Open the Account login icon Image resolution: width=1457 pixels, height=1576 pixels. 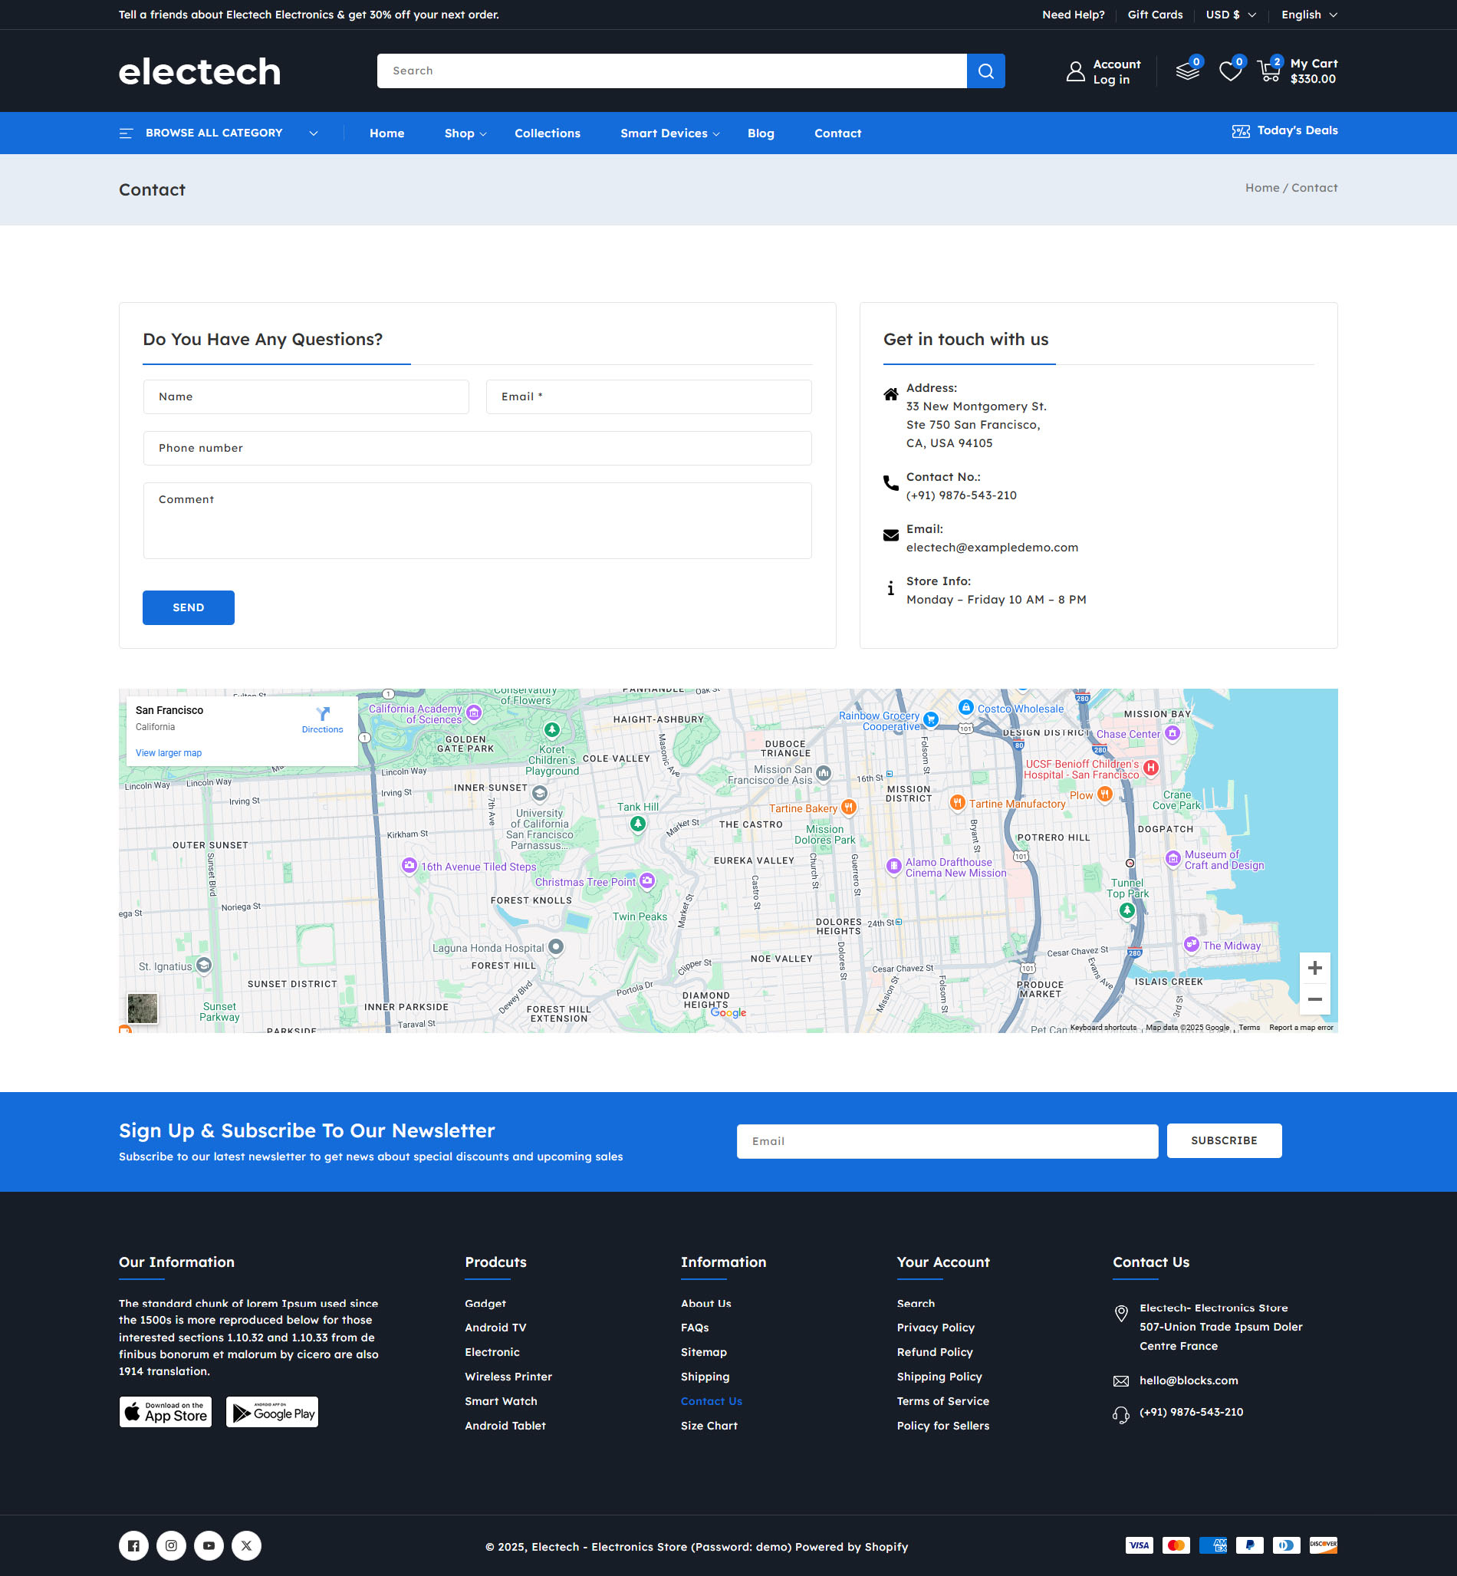[x=1076, y=71]
